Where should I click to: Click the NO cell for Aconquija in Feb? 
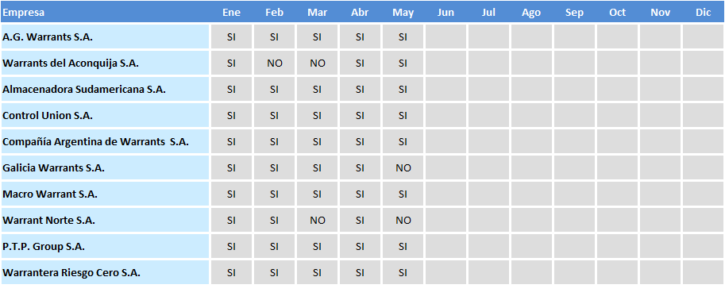(x=274, y=63)
